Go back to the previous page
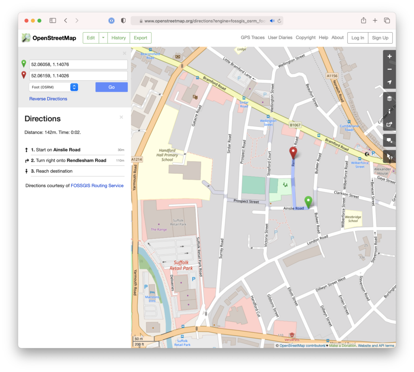 (66, 21)
